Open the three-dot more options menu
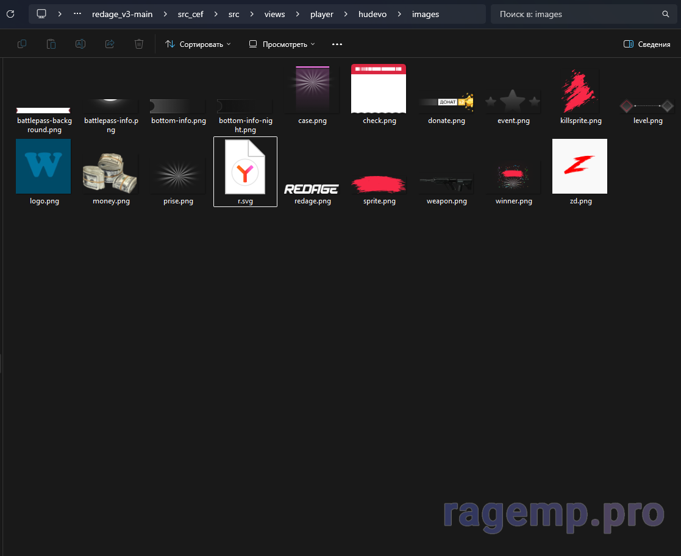Image resolution: width=681 pixels, height=556 pixels. pos(337,44)
